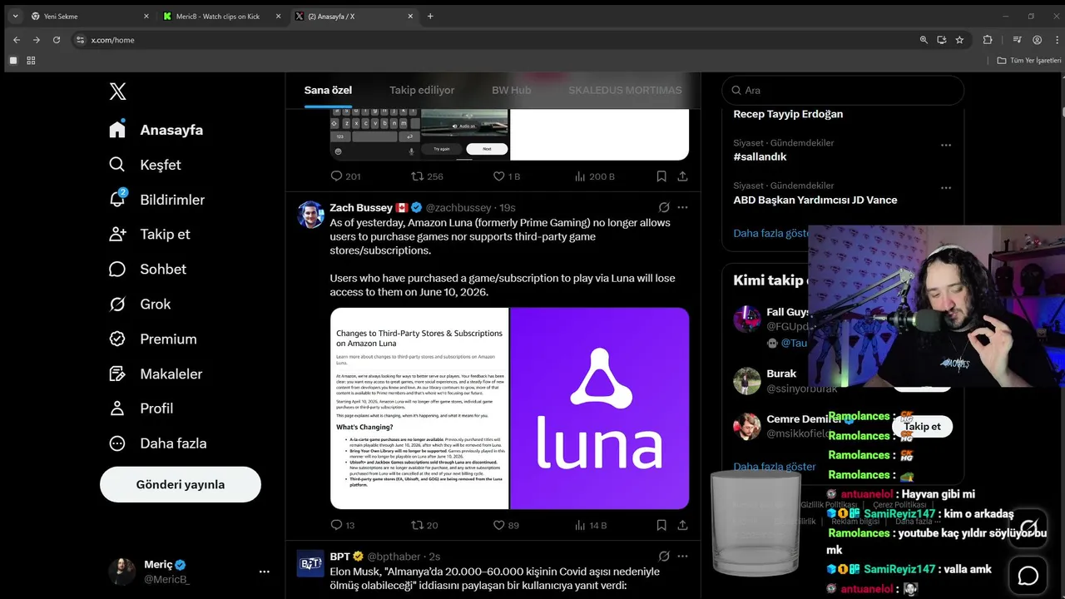
Task: Open Premium page
Action: click(x=152, y=339)
